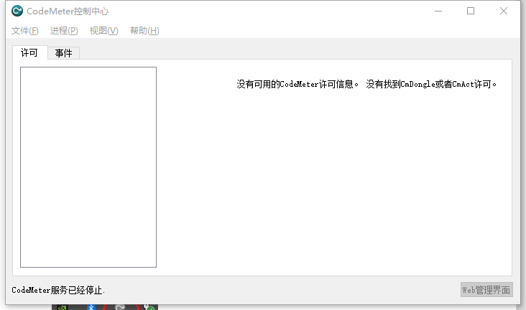
Task: Open the 帮助(H) menu
Action: [144, 31]
